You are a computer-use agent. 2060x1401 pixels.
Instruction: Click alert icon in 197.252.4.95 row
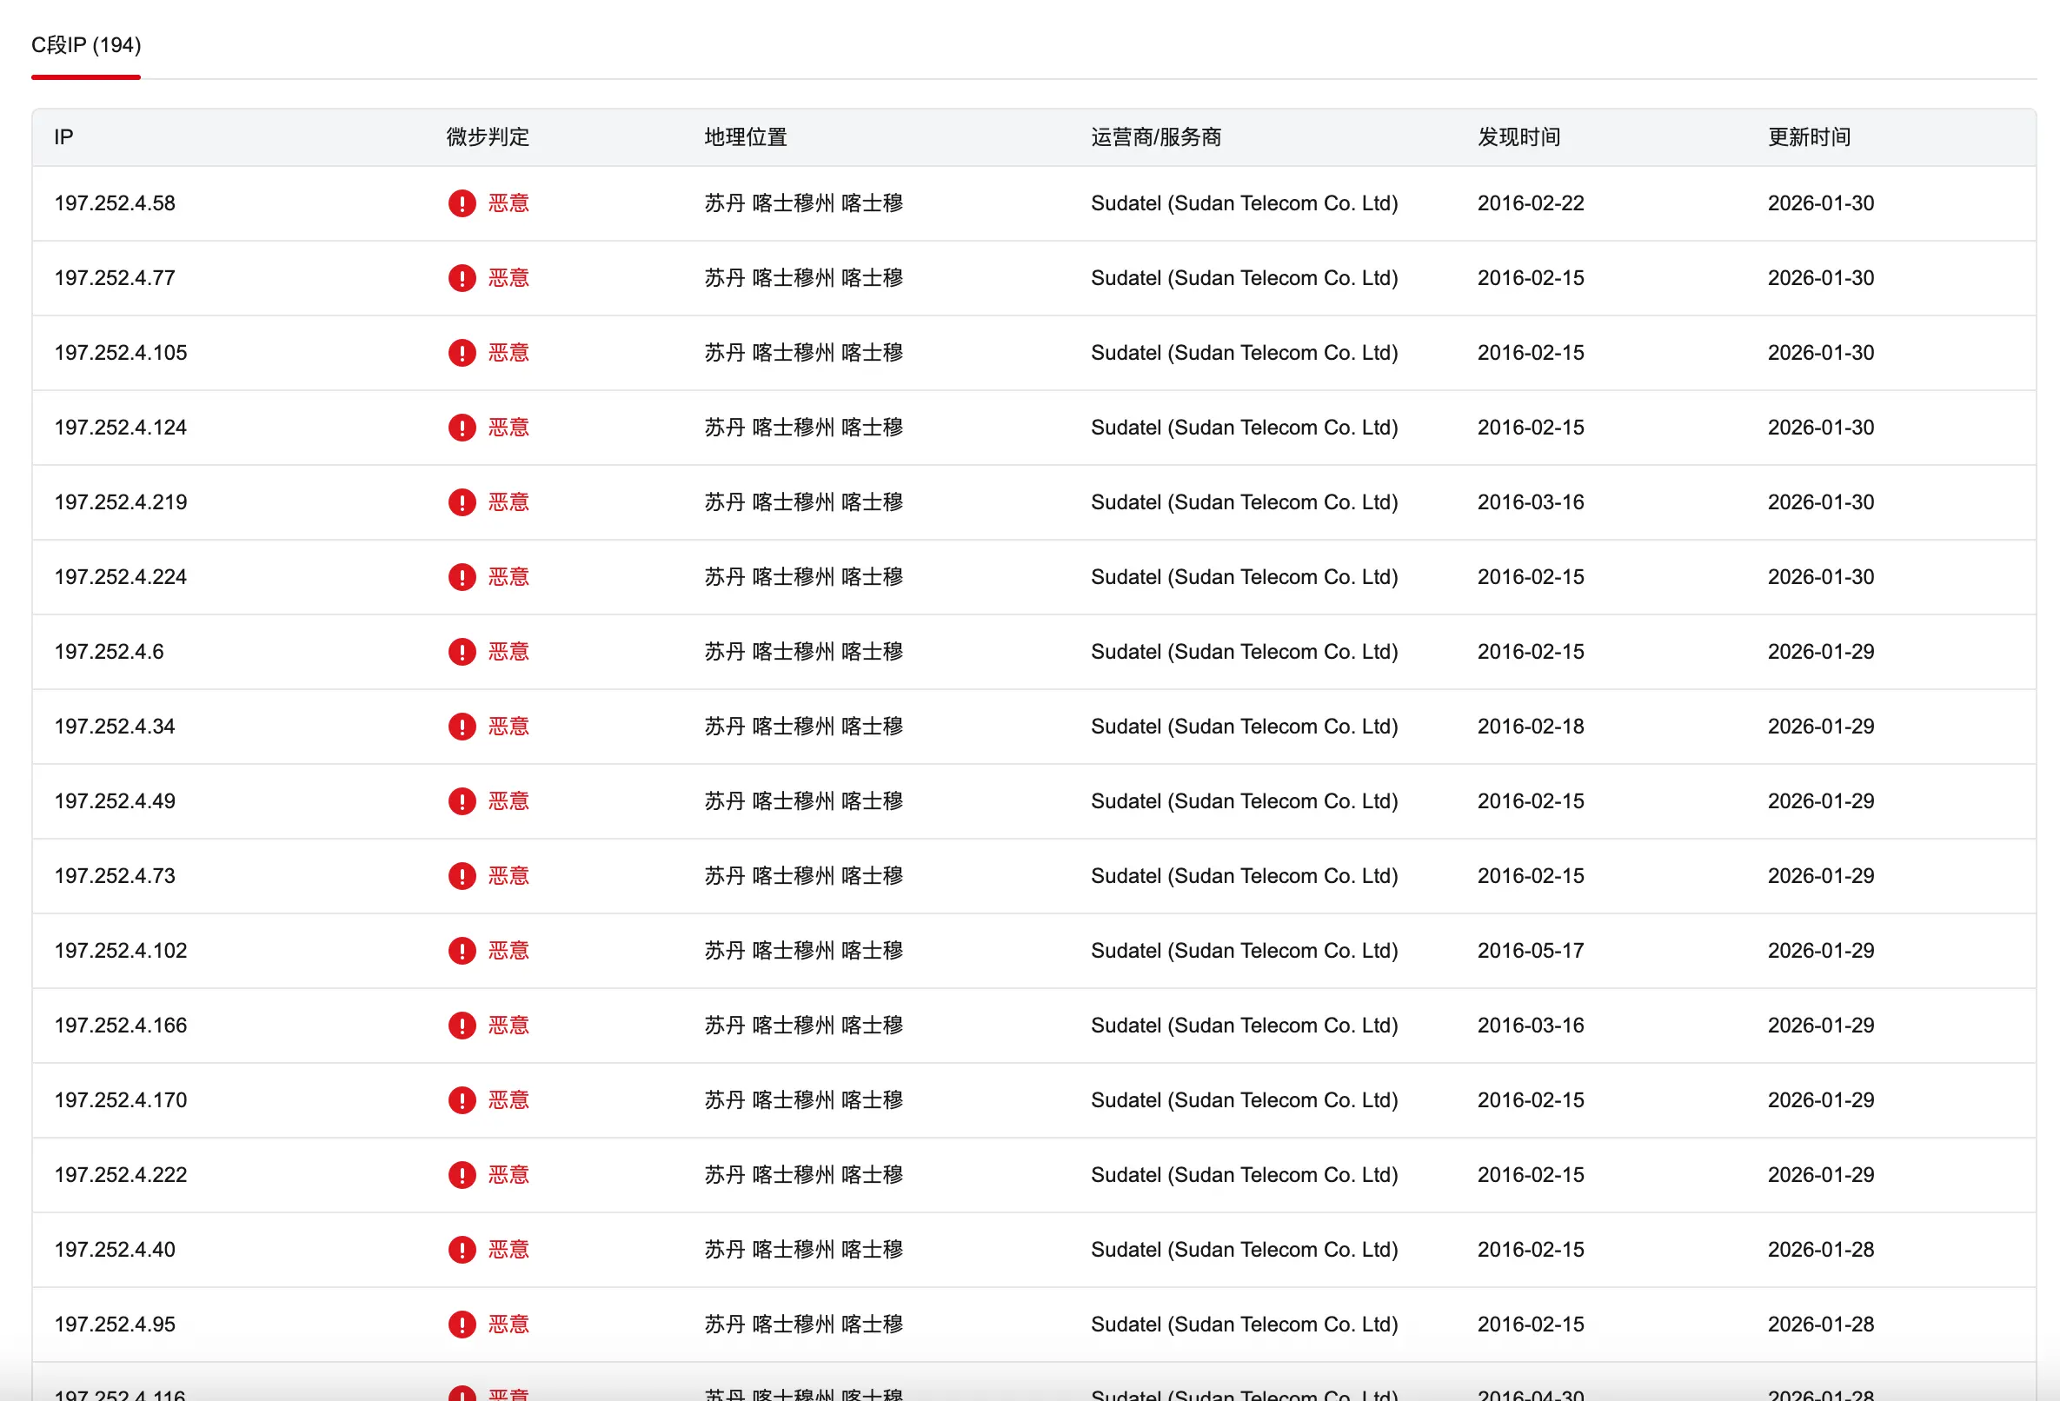point(462,1324)
